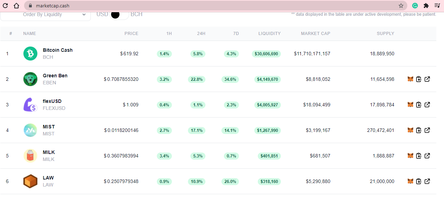The width and height of the screenshot is (444, 197).
Task: Click the copy address icon for LAW
Action: [419, 181]
